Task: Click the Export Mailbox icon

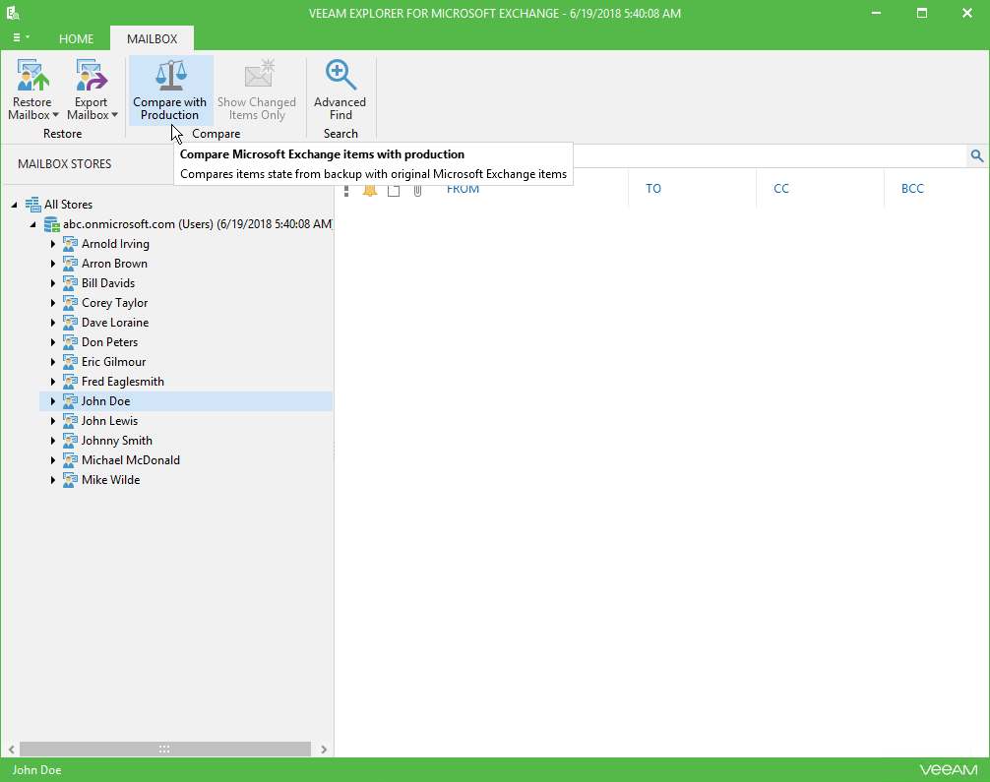Action: coord(92,75)
